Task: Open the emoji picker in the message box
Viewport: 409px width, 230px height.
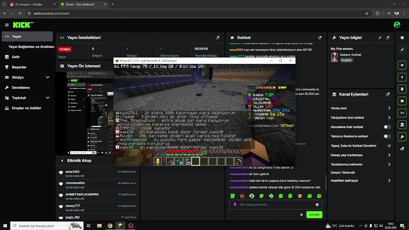Action: 317,205
